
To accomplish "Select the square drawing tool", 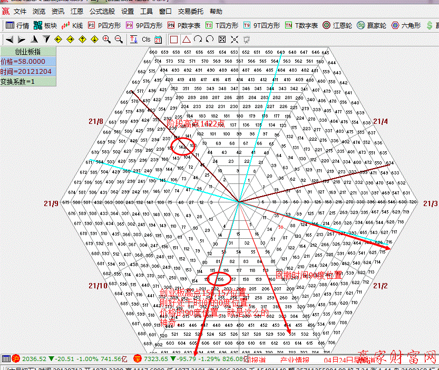I will pyautogui.click(x=174, y=39).
